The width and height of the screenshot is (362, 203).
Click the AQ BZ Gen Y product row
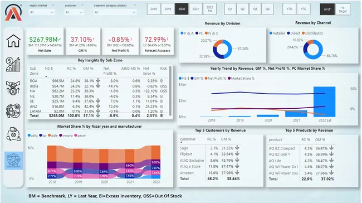click(x=301, y=154)
